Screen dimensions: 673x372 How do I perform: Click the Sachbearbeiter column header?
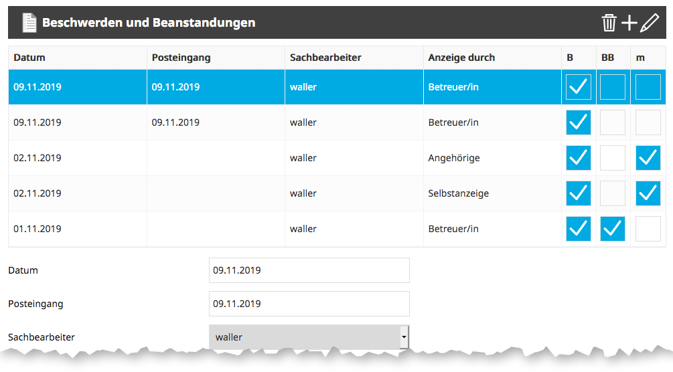[x=325, y=58]
